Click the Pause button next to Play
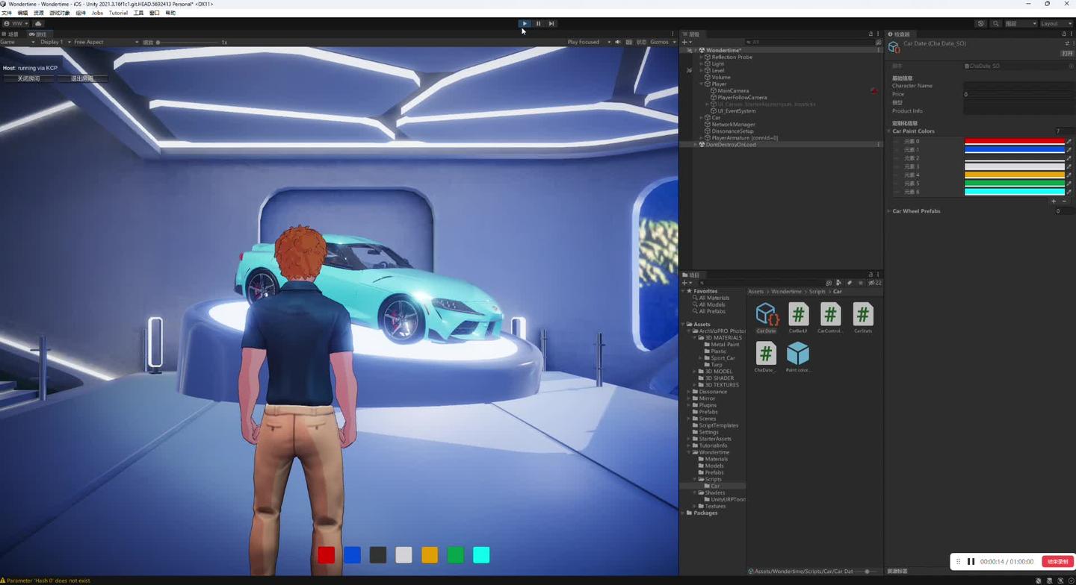 538,23
